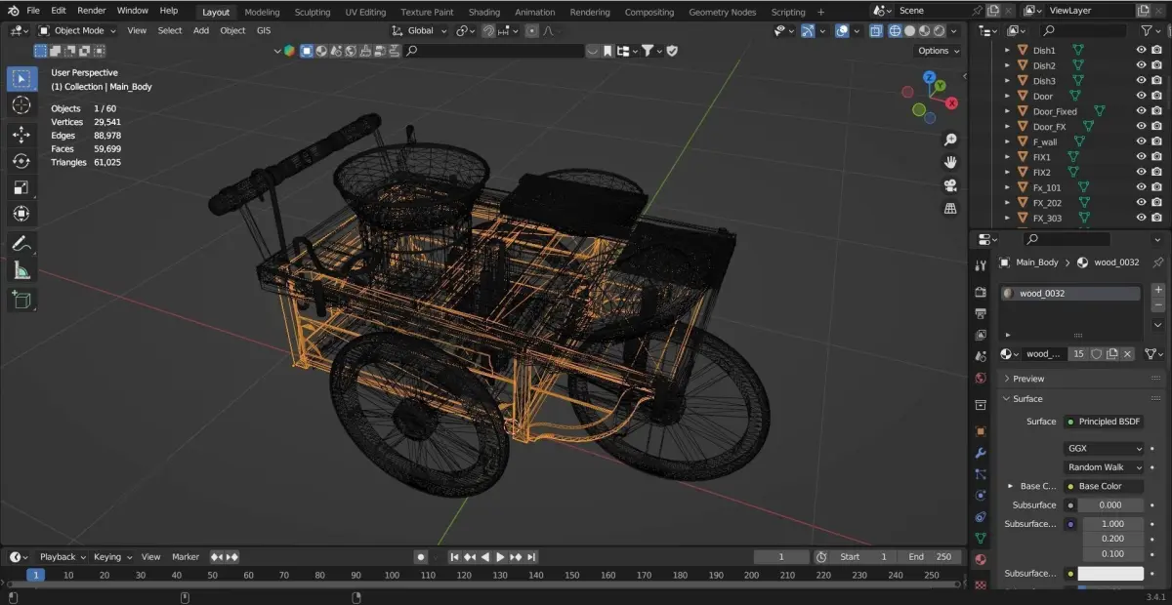The height and width of the screenshot is (605, 1172).
Task: Toggle the camera view icon
Action: [x=950, y=185]
